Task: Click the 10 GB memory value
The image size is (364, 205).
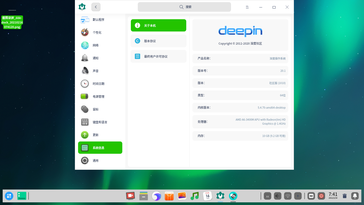Action: click(274, 136)
